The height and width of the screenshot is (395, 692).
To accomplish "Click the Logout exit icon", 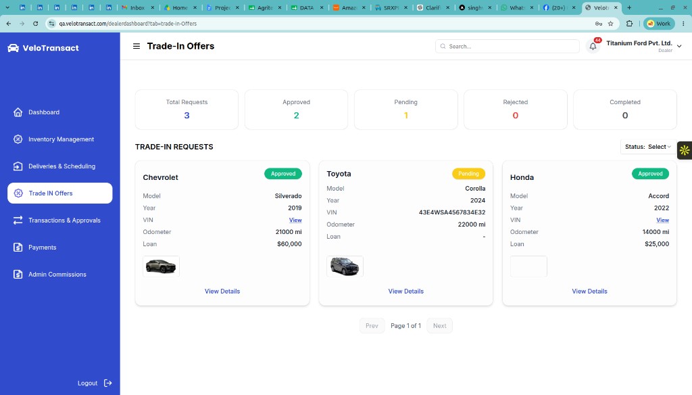I will pyautogui.click(x=107, y=383).
